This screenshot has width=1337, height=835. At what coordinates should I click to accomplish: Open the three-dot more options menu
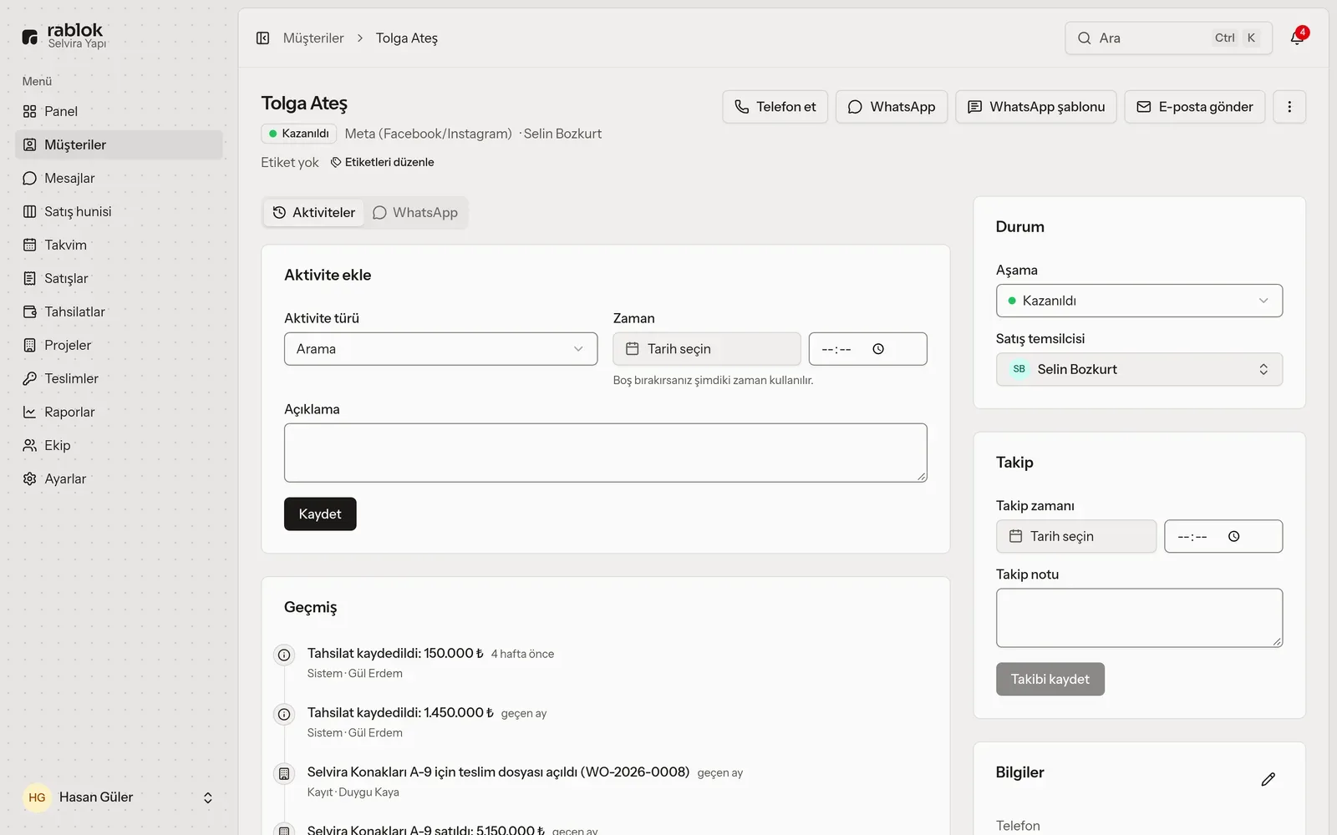pyautogui.click(x=1289, y=107)
